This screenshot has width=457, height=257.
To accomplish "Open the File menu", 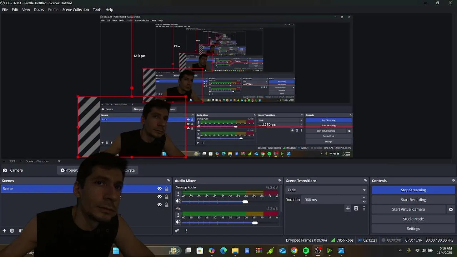I will coord(5,10).
